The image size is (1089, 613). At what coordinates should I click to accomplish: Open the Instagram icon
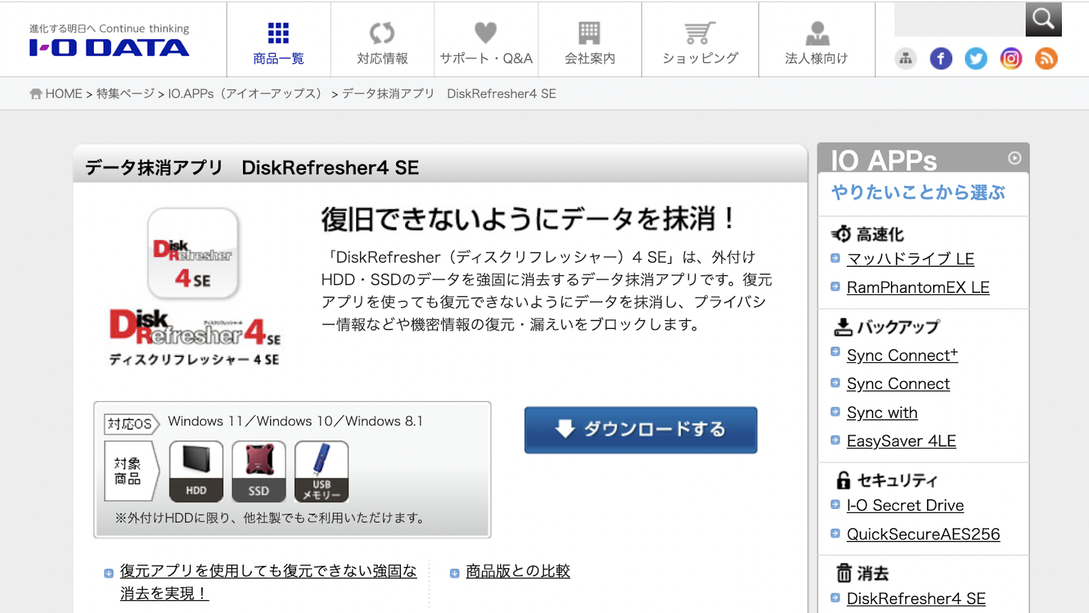1011,59
